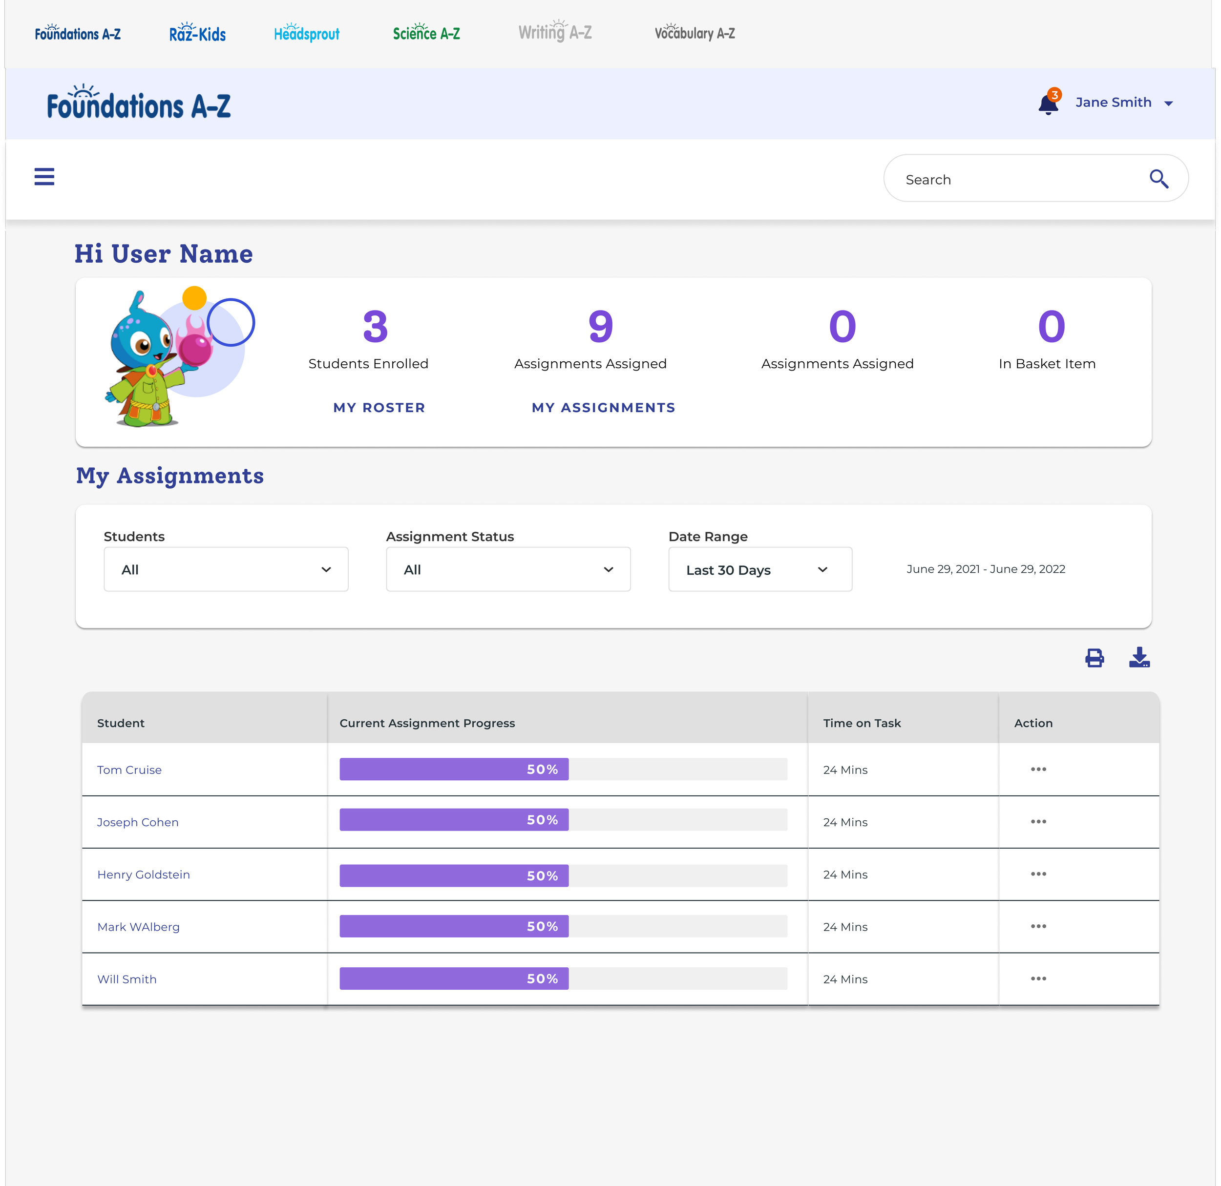This screenshot has height=1186, width=1221.
Task: Click the search magnifier icon
Action: (1158, 179)
